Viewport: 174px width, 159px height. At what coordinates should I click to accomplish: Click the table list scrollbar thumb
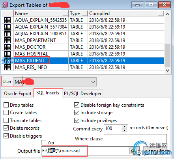point(167,56)
